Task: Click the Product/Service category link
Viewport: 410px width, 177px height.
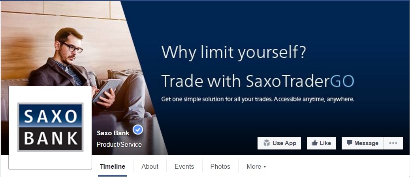Action: coord(119,144)
